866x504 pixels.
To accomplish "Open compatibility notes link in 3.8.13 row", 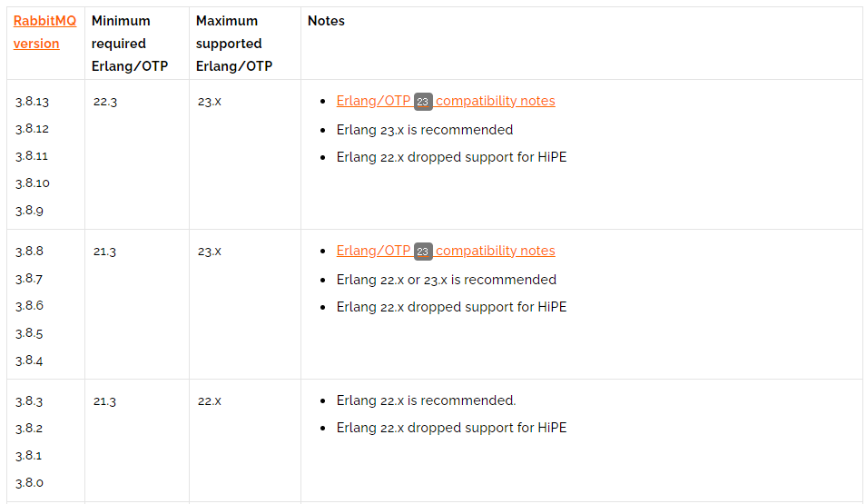I will click(446, 101).
